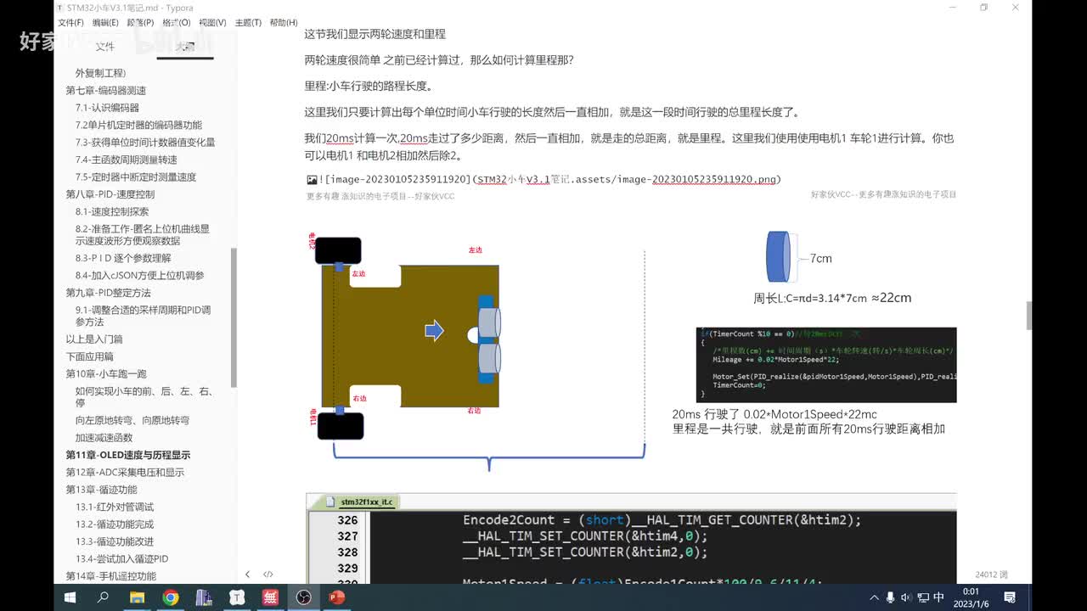Open taskbar search magnifier

[x=104, y=597]
